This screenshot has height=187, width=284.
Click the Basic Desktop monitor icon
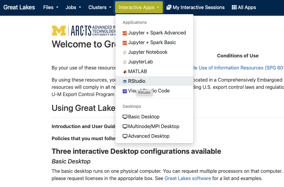(x=125, y=117)
